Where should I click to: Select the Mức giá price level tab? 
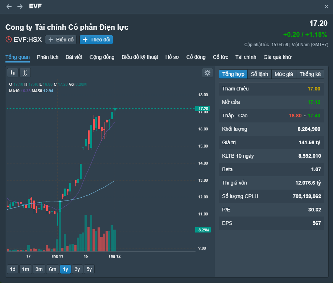[284, 74]
